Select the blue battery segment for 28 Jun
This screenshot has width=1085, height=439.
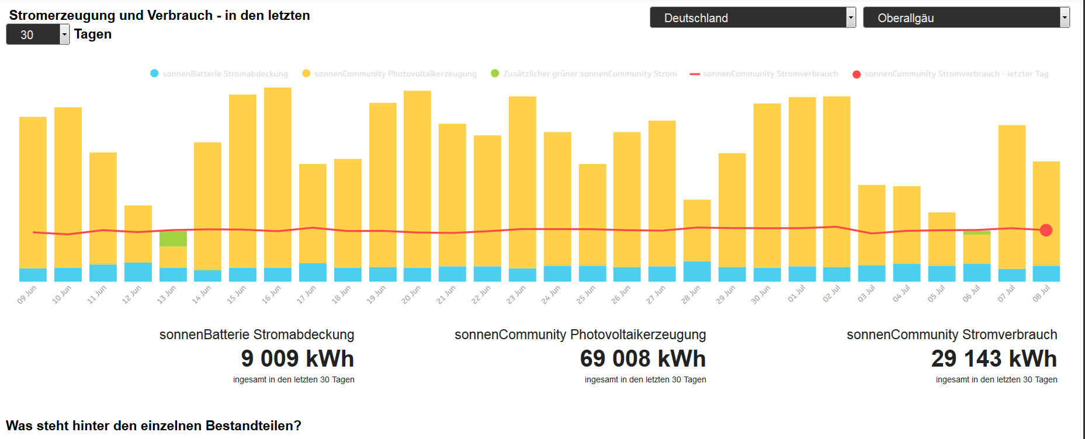coord(697,271)
